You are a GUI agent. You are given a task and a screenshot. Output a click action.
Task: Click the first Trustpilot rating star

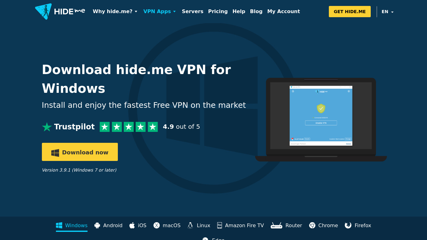point(105,127)
